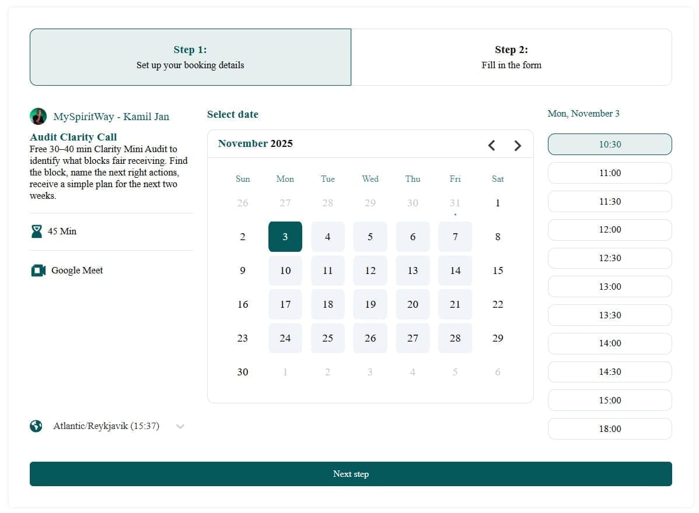The height and width of the screenshot is (513, 699).
Task: Select November 3 on the calendar
Action: click(285, 237)
